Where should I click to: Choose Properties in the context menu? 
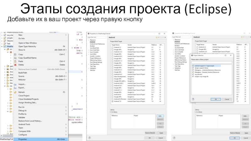pos(41,139)
